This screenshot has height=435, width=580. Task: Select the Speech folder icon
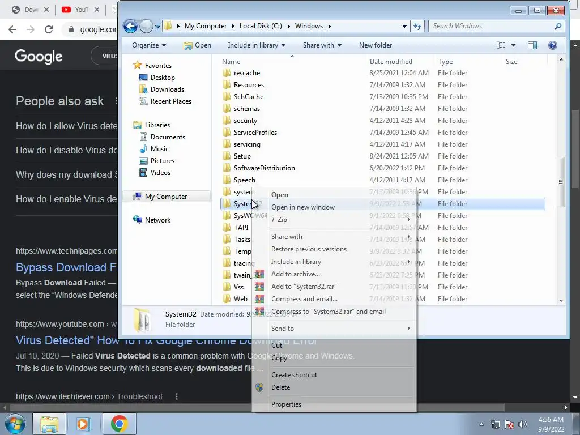(227, 180)
